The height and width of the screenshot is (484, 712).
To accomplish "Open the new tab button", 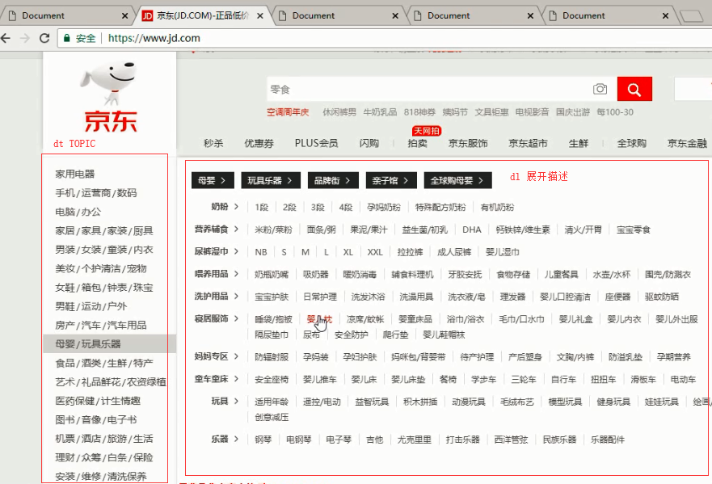I will tap(692, 16).
